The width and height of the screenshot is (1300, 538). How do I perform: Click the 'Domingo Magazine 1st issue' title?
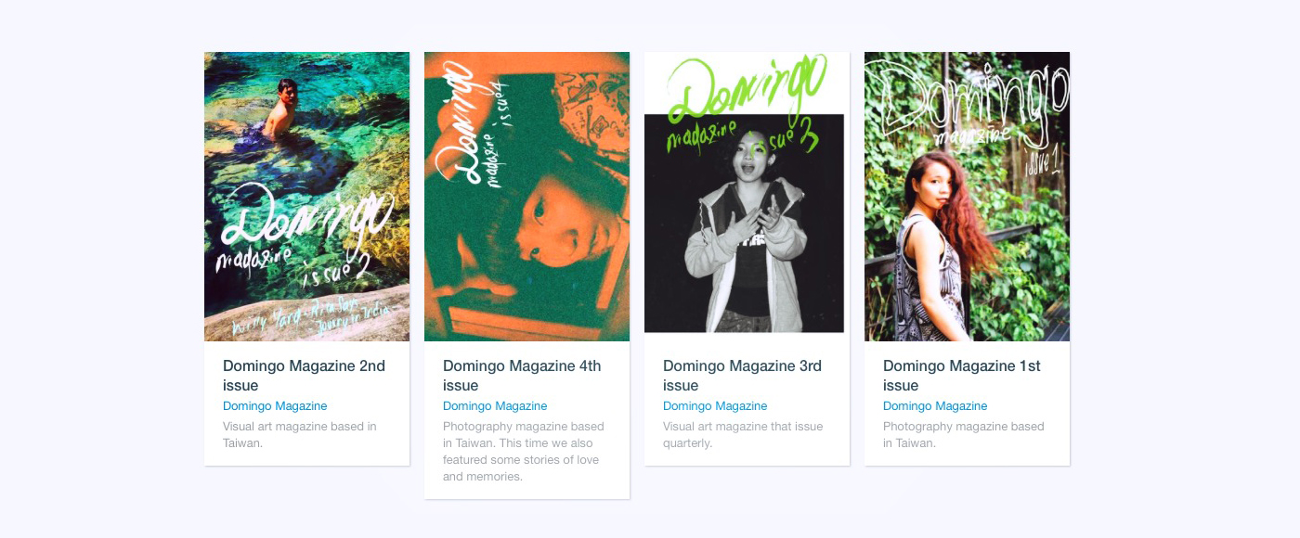pos(962,376)
